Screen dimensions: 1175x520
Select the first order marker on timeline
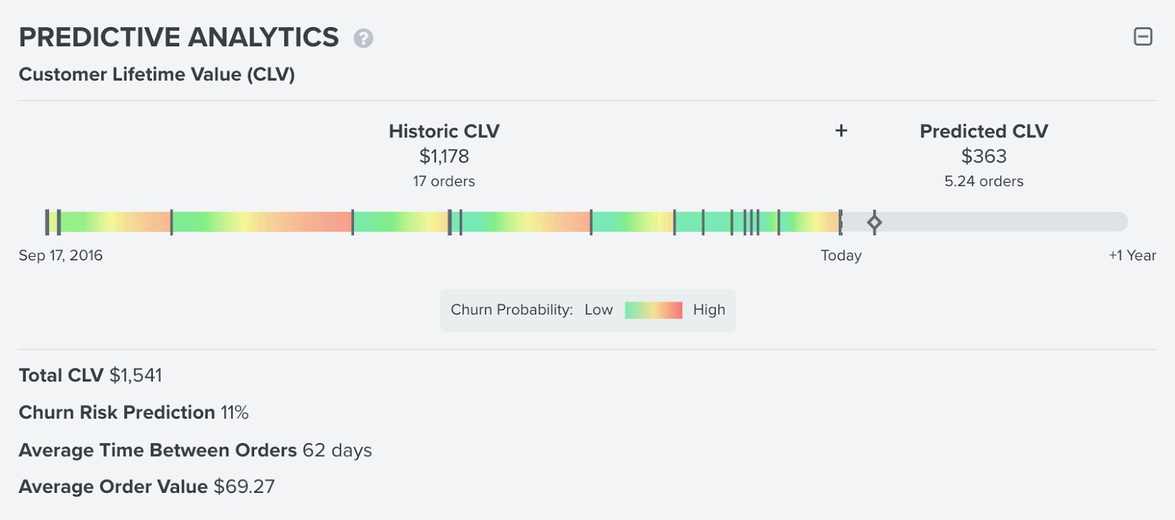[47, 221]
